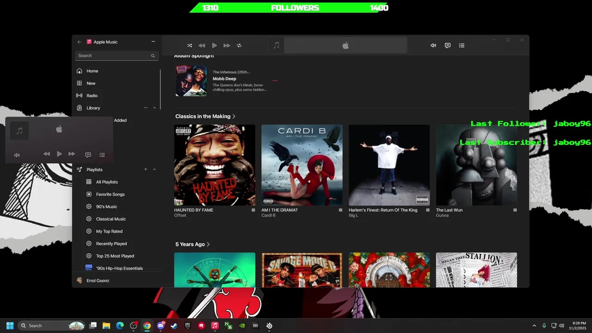Click the Gunna artist link
This screenshot has width=592, height=333.
[442, 216]
